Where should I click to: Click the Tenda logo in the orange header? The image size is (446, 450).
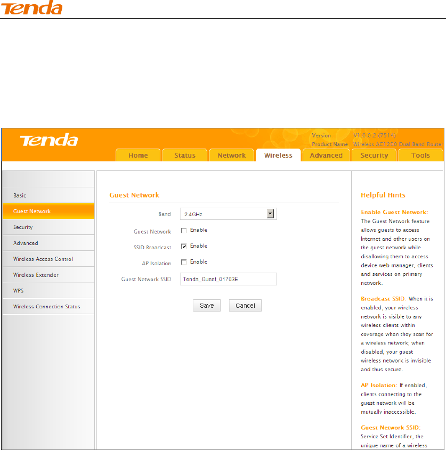(49, 140)
